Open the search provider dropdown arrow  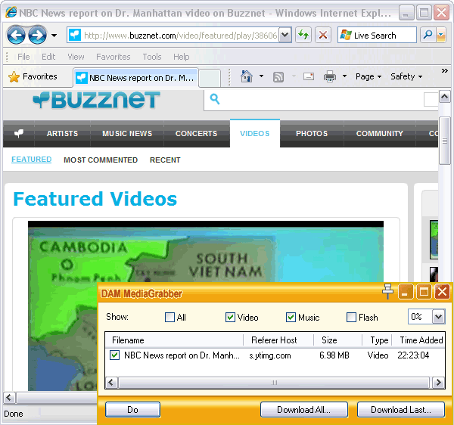[x=441, y=36]
